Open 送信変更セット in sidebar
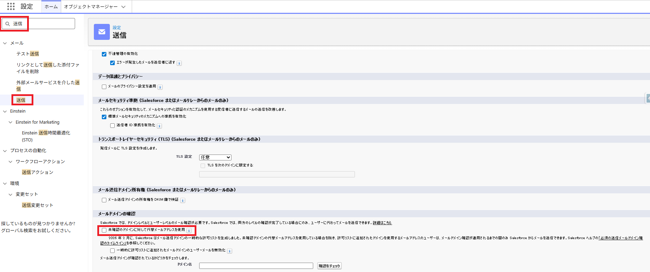This screenshot has height=272, width=650. 38,205
